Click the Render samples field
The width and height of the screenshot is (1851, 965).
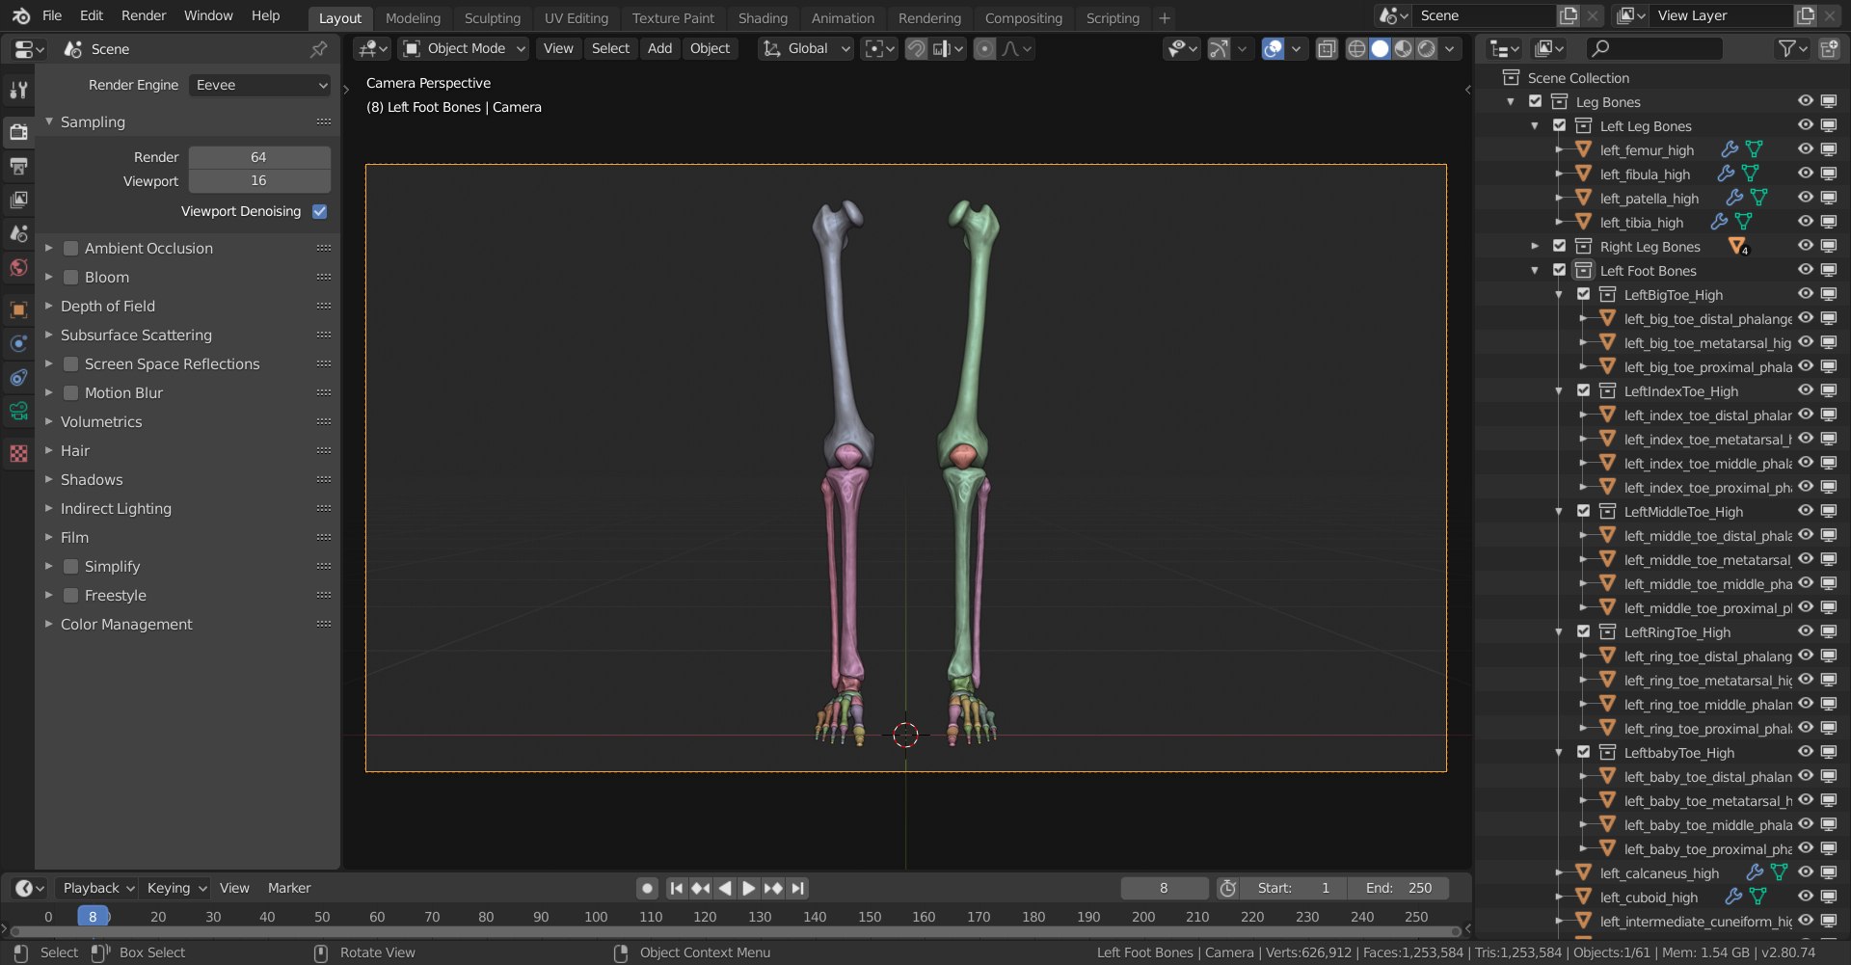pos(259,157)
